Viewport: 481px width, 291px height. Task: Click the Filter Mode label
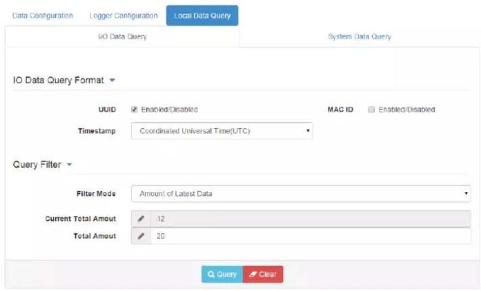[x=96, y=193]
